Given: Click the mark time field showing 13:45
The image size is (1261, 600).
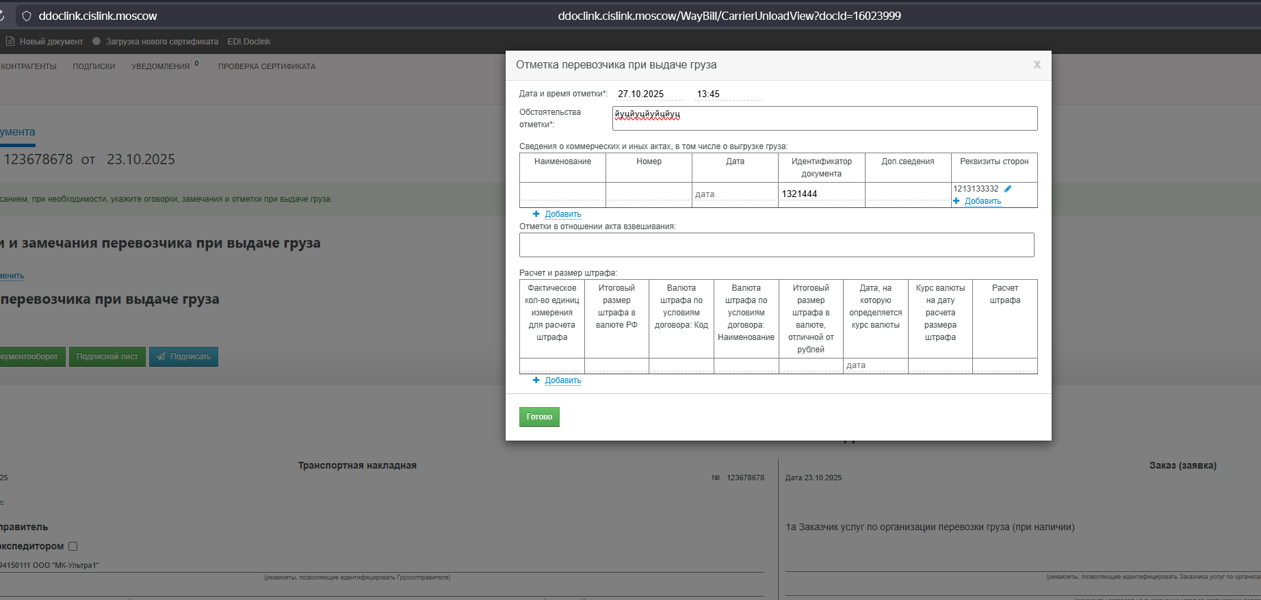Looking at the screenshot, I should click(729, 94).
